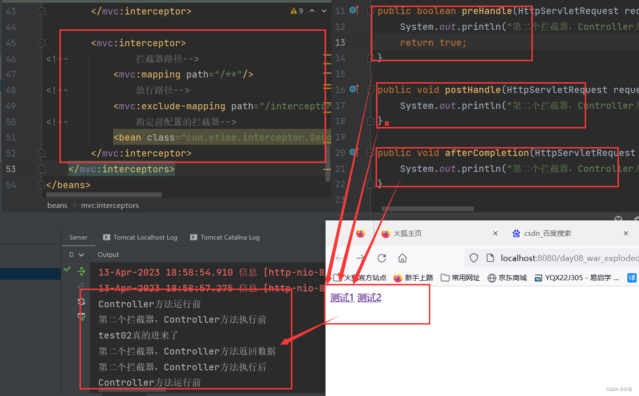Image resolution: width=639 pixels, height=396 pixels.
Task: Jump to previous highlighted error arrow
Action: pos(312,11)
